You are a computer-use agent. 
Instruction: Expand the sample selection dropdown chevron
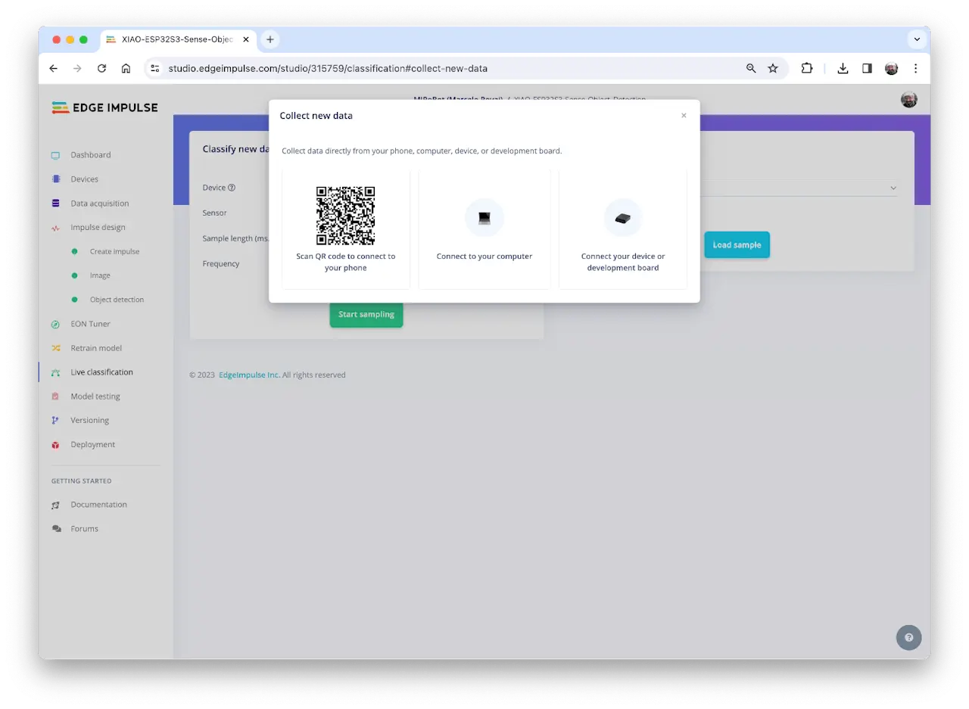click(x=893, y=188)
